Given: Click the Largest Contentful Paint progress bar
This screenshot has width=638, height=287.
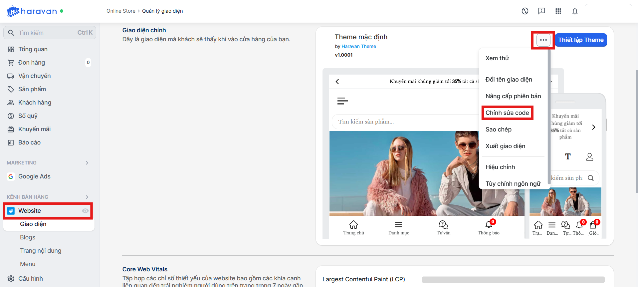Looking at the screenshot, I should point(513,280).
